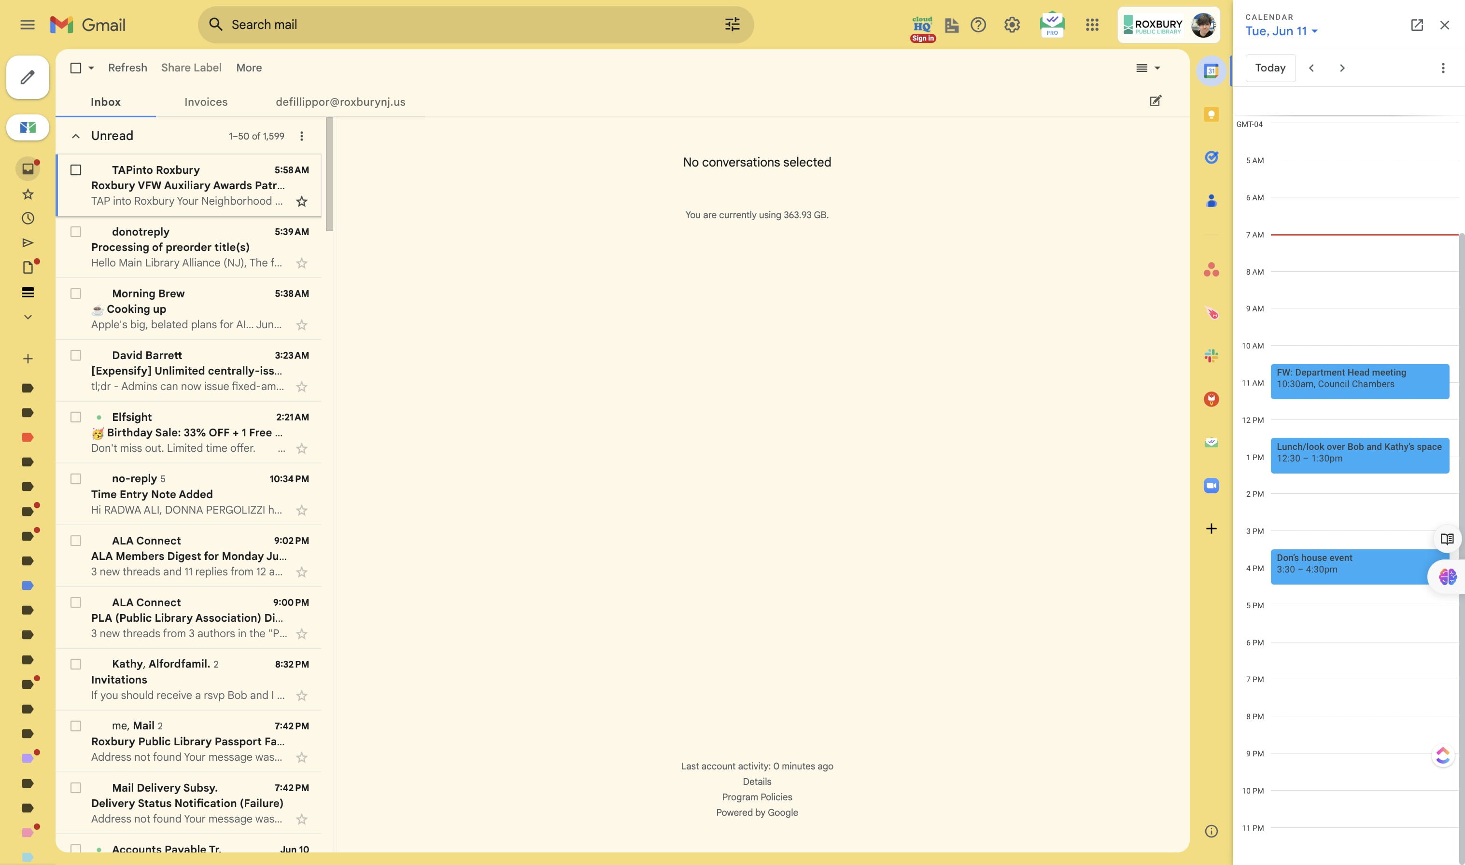
Task: Click the calendar Today button
Action: 1270,68
